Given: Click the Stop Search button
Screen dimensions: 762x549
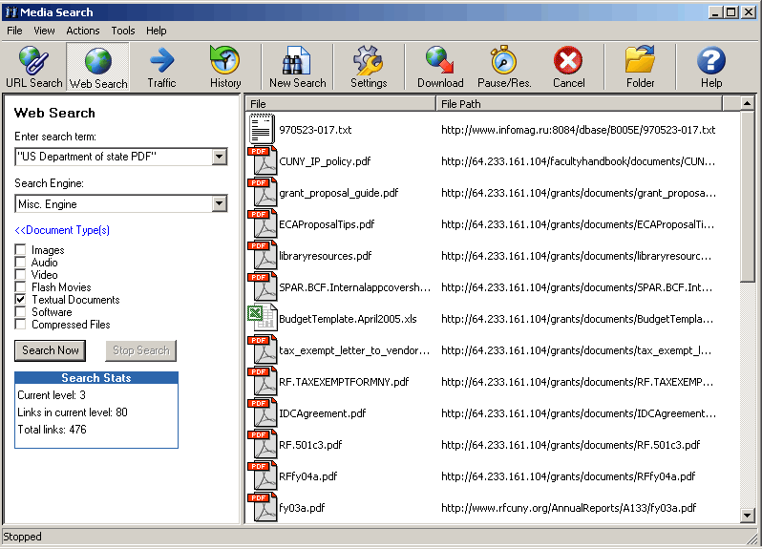Looking at the screenshot, I should [141, 350].
